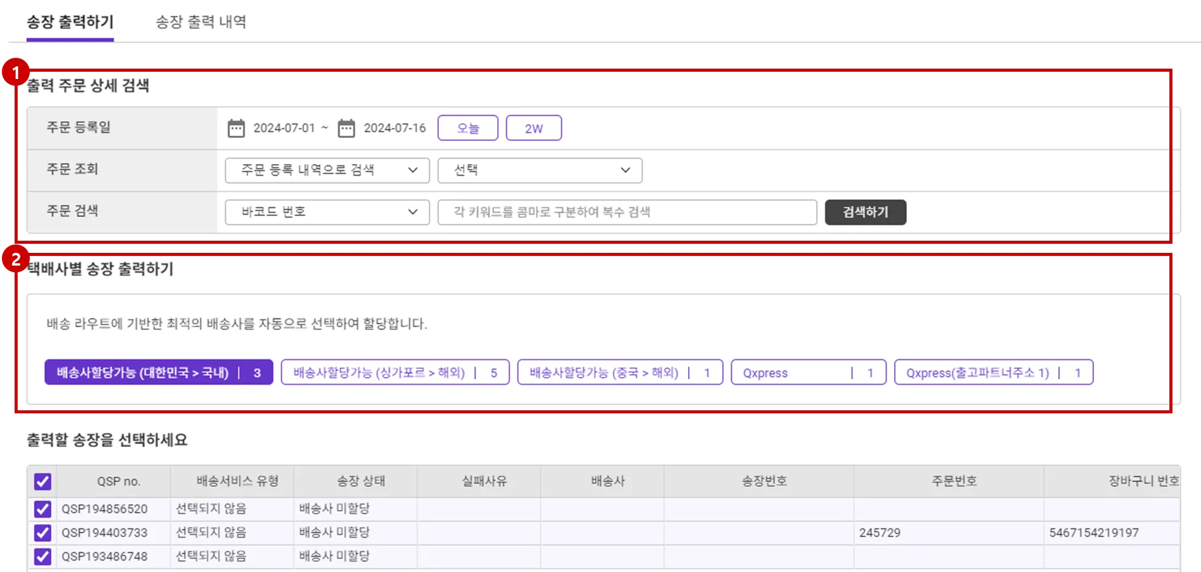The height and width of the screenshot is (572, 1201).
Task: Select the Qxpress carrier filter with count 1
Action: click(x=808, y=373)
